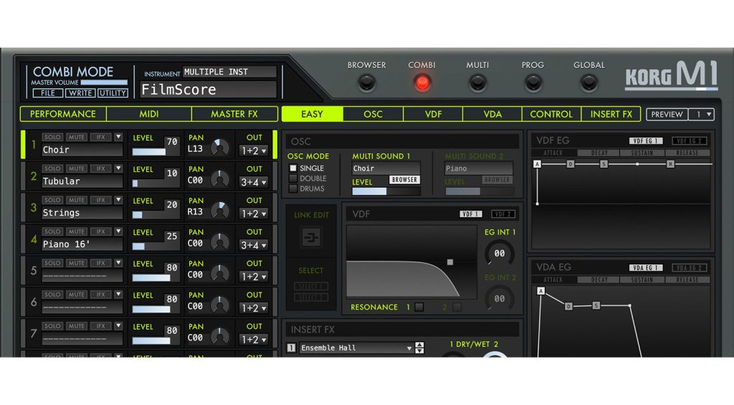This screenshot has height=405, width=734.
Task: Mute the Piano 16' timbre
Action: 76,232
